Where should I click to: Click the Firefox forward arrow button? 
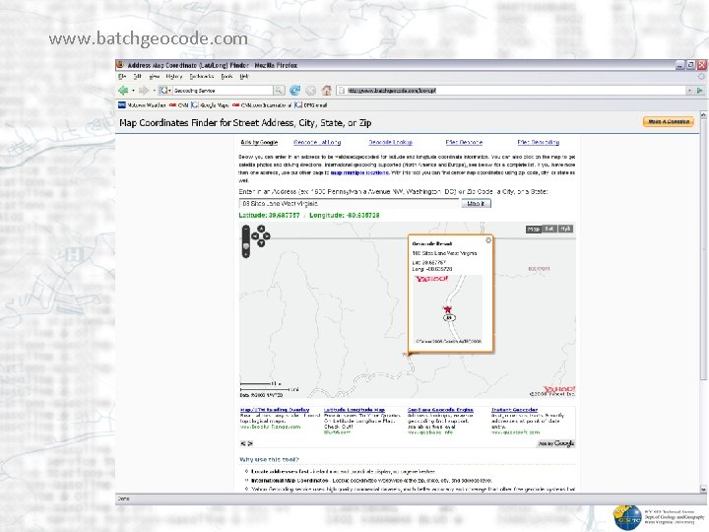144,91
